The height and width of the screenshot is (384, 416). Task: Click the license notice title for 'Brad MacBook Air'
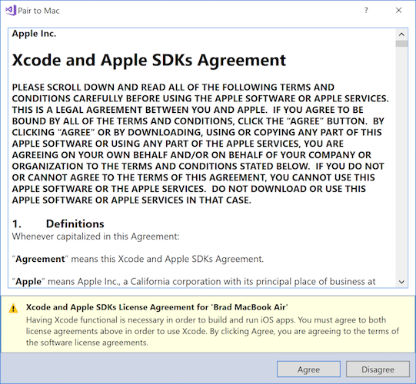157,307
